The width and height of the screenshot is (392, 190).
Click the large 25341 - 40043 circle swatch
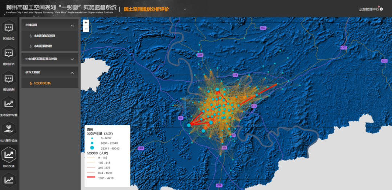[x=92, y=148]
